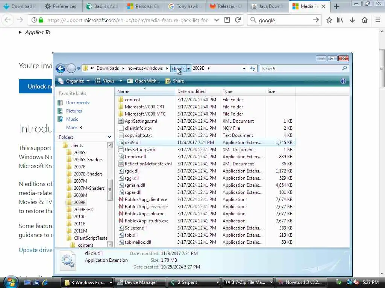Switch to Java Download browser tab
The width and height of the screenshot is (385, 288).
point(268,6)
